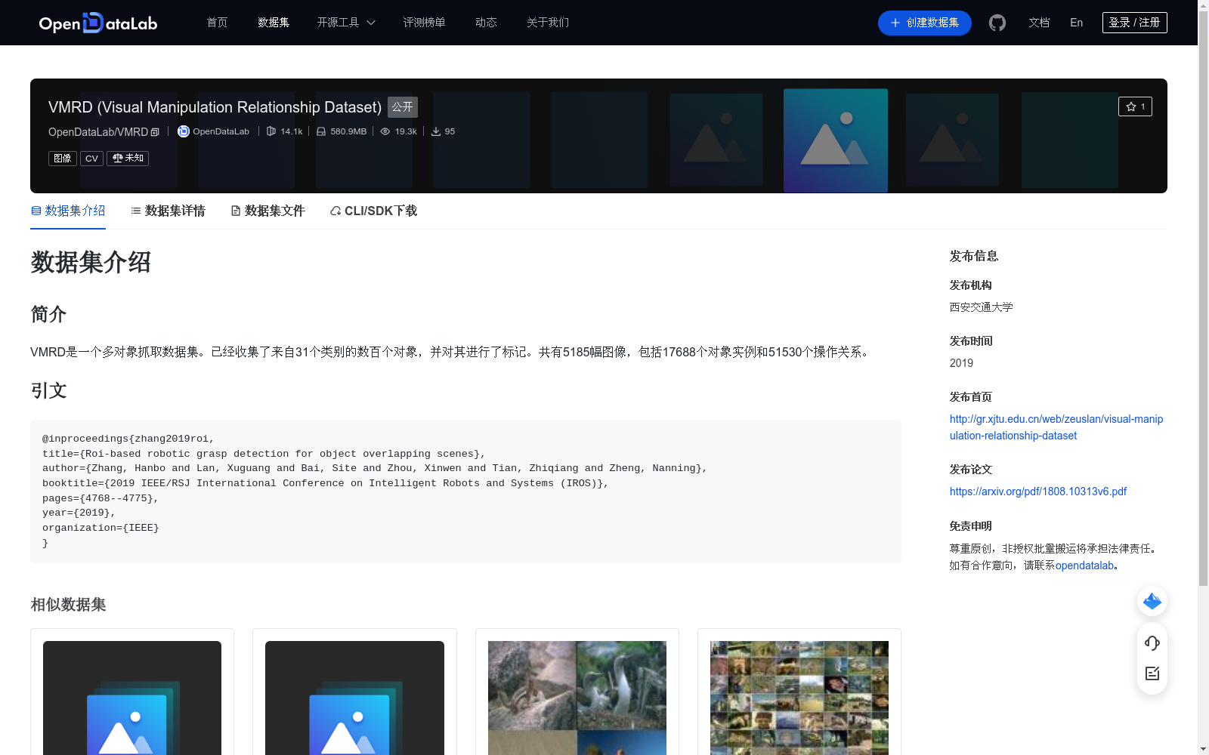
Task: Click the opendatalab contact link in disclaimer
Action: 1084,565
